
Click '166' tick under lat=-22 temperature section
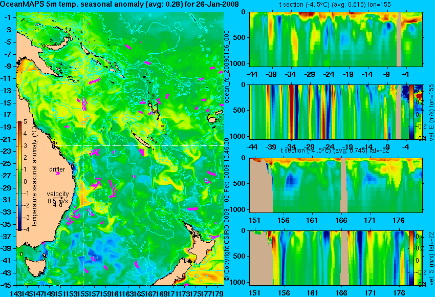click(x=341, y=220)
